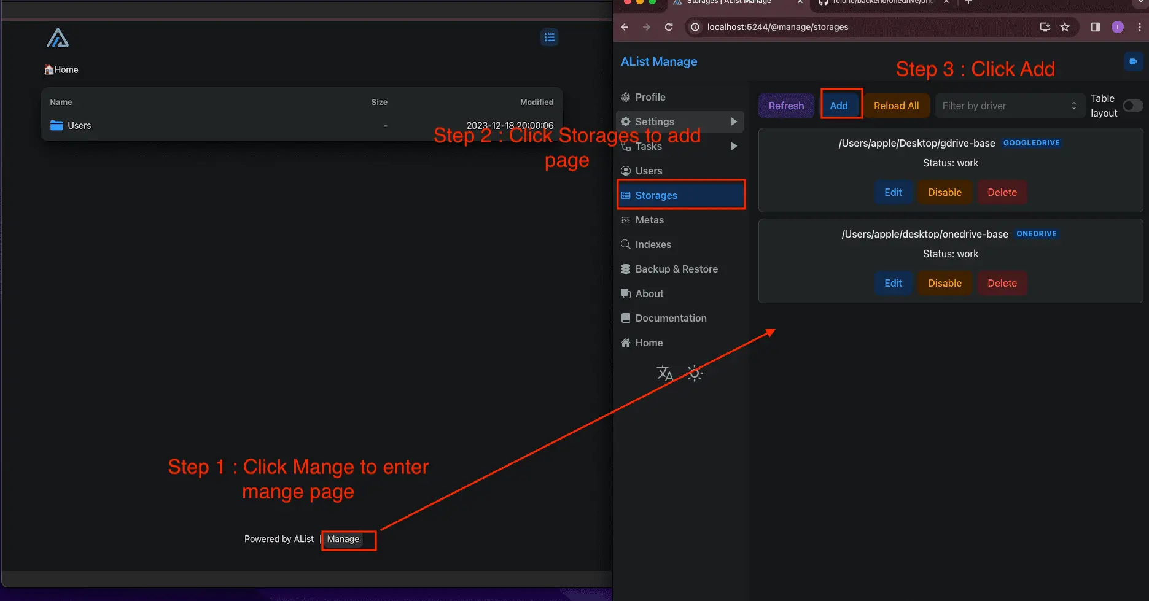Sort file list by Modified column
The image size is (1149, 601).
pos(537,102)
